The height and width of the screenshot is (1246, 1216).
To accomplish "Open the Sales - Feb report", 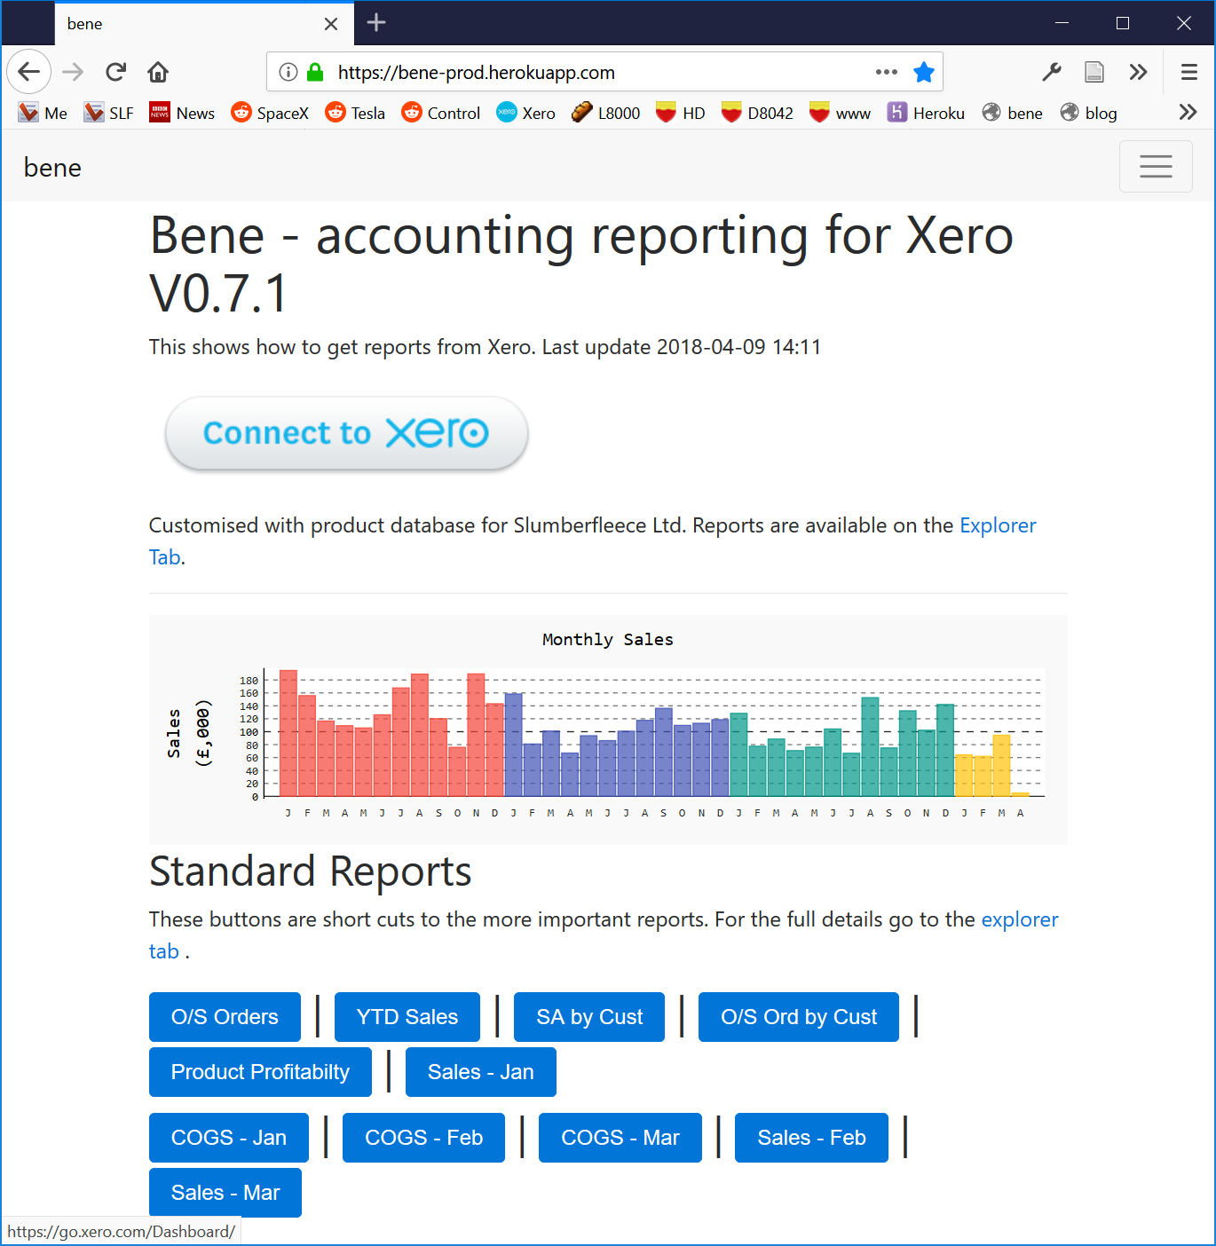I will pos(811,1138).
